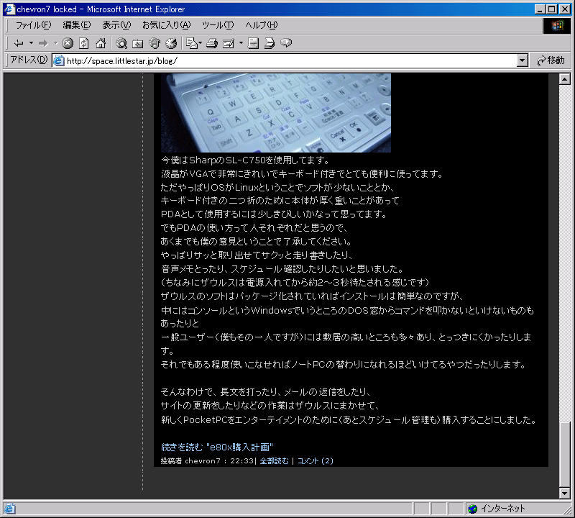Open the Back history dropdown arrow
Viewport: 575px width, 518px height.
[x=31, y=43]
